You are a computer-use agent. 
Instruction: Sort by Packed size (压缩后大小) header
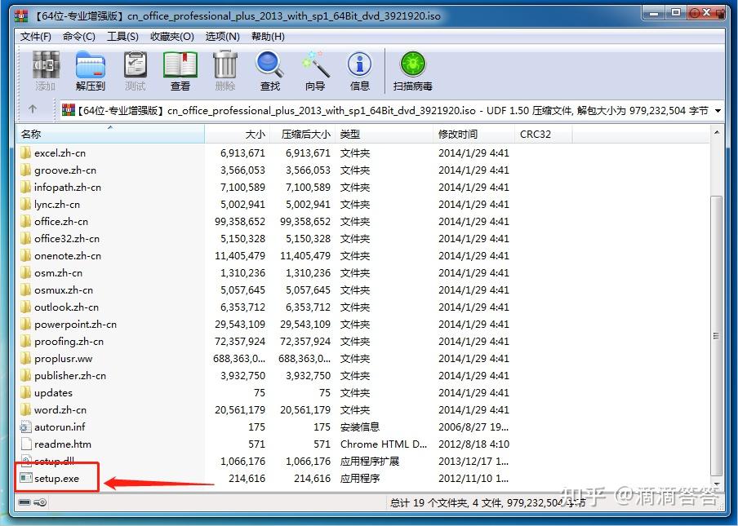tap(303, 134)
